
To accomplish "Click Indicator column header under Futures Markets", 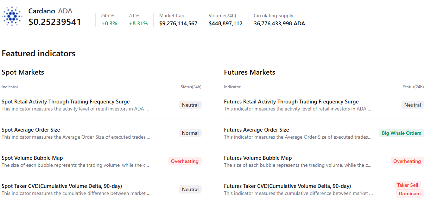I will pos(232,87).
